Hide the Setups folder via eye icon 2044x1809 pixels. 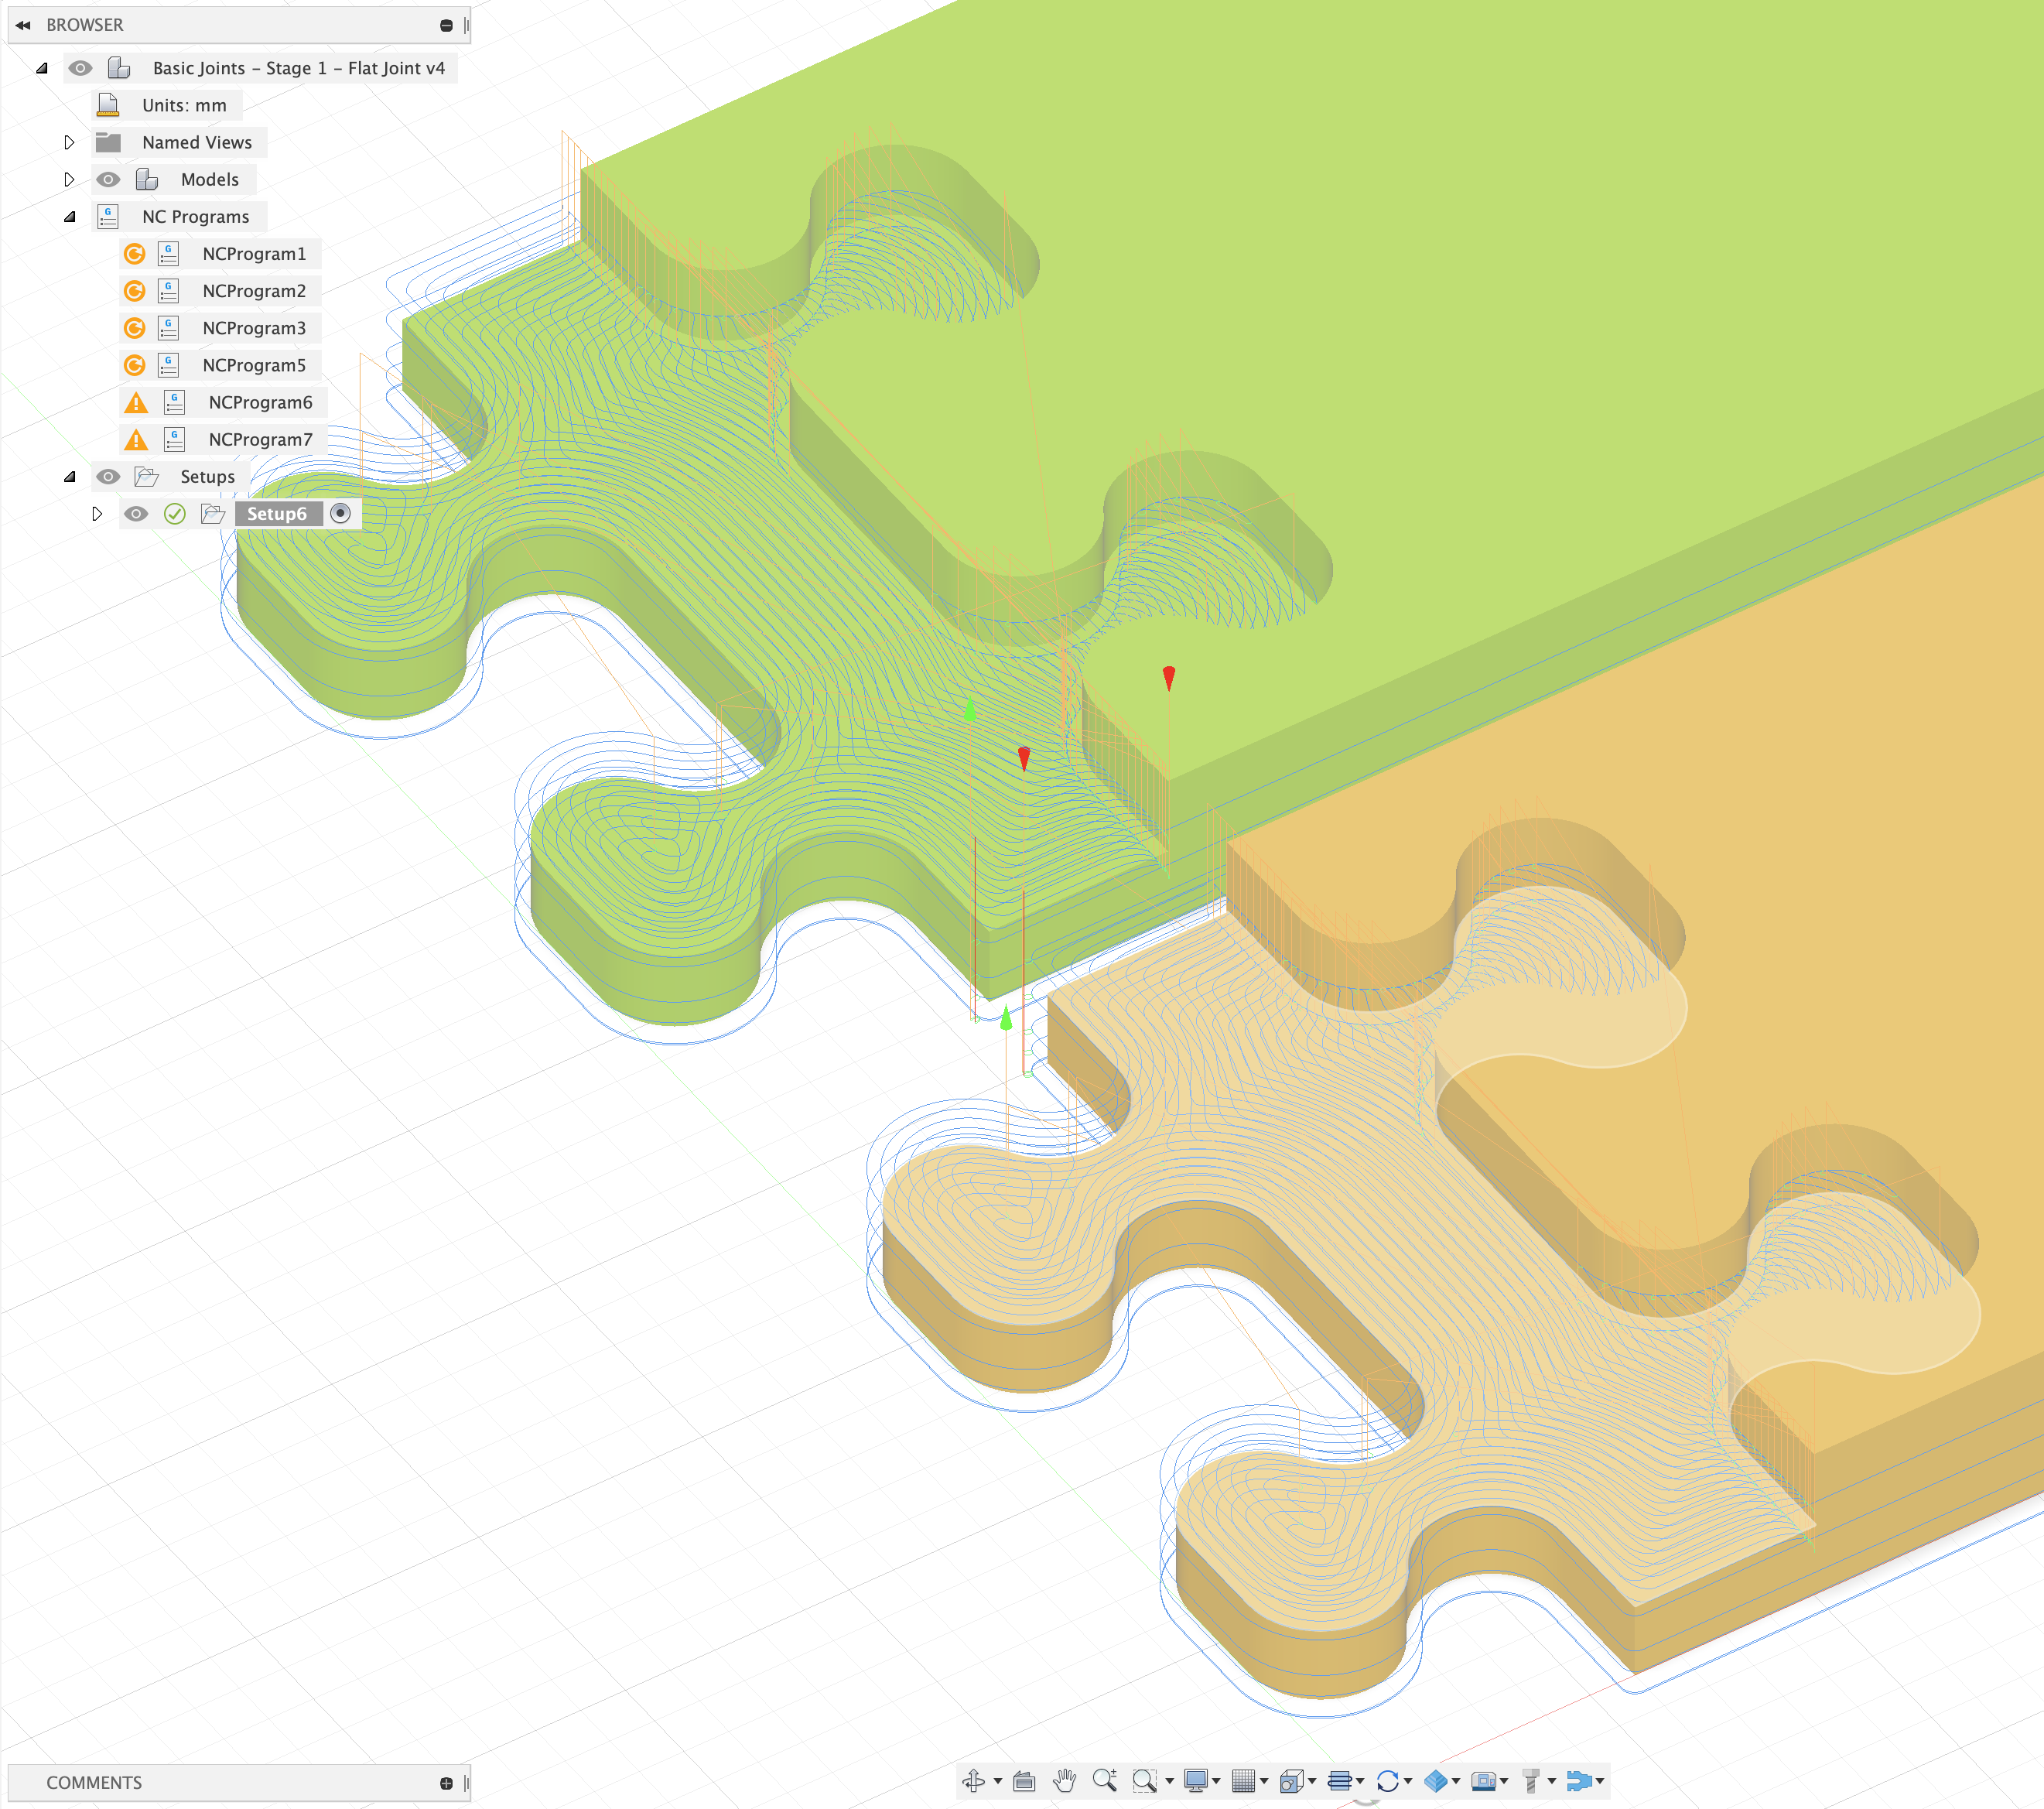tap(108, 477)
